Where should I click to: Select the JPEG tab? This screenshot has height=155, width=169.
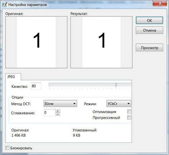[11, 77]
